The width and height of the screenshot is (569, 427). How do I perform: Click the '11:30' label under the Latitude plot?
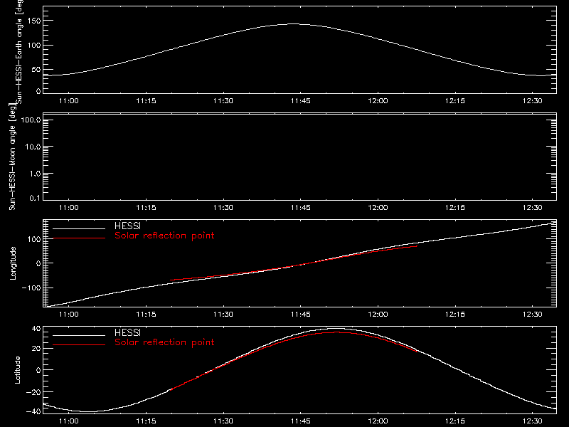pyautogui.click(x=223, y=421)
